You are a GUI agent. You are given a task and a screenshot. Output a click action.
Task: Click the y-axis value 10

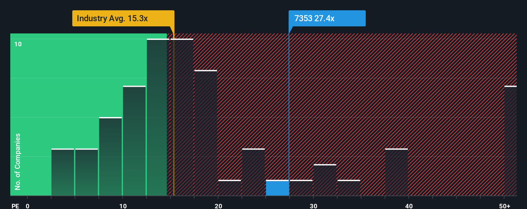click(18, 44)
